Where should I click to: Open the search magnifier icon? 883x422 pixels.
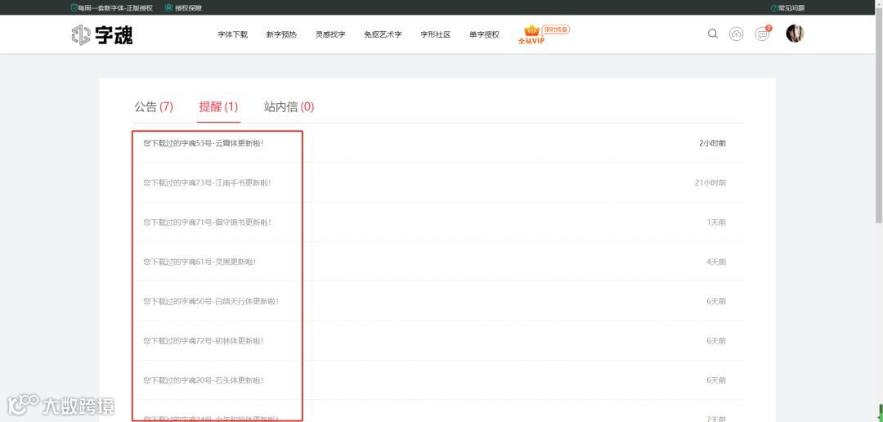712,34
